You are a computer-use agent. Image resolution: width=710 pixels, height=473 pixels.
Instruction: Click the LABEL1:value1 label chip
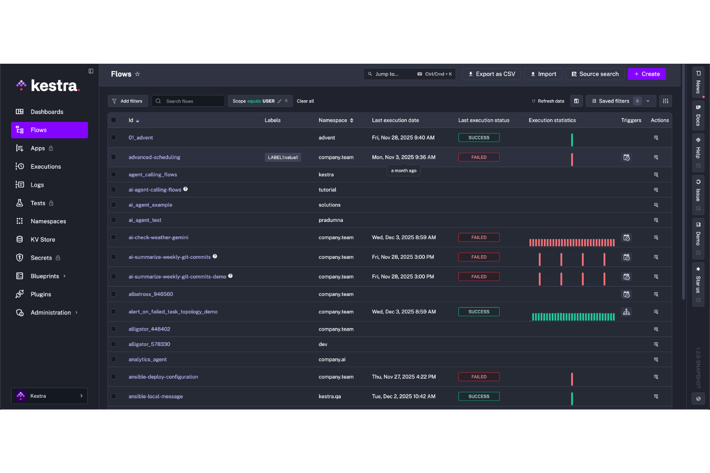[x=283, y=157]
